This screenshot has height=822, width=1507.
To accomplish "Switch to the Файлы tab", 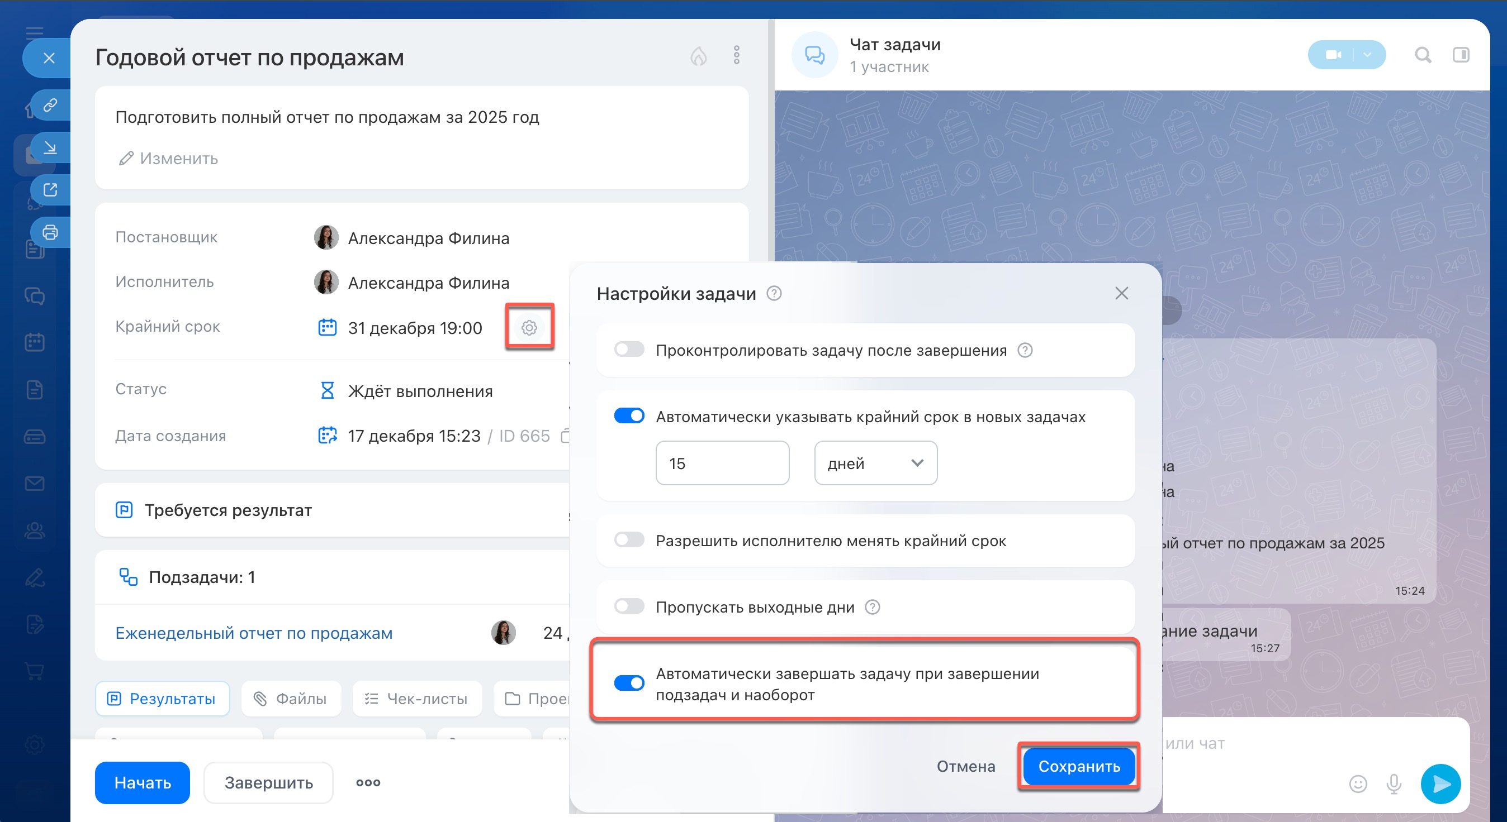I will 291,699.
